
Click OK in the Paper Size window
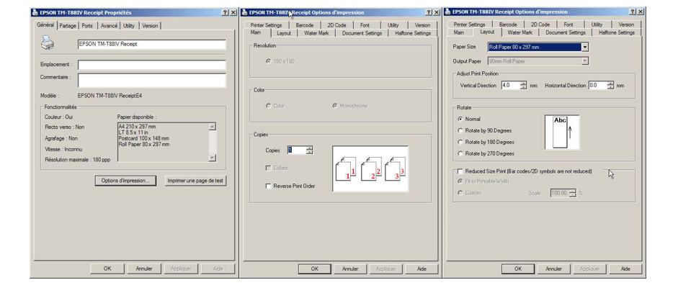(518, 269)
